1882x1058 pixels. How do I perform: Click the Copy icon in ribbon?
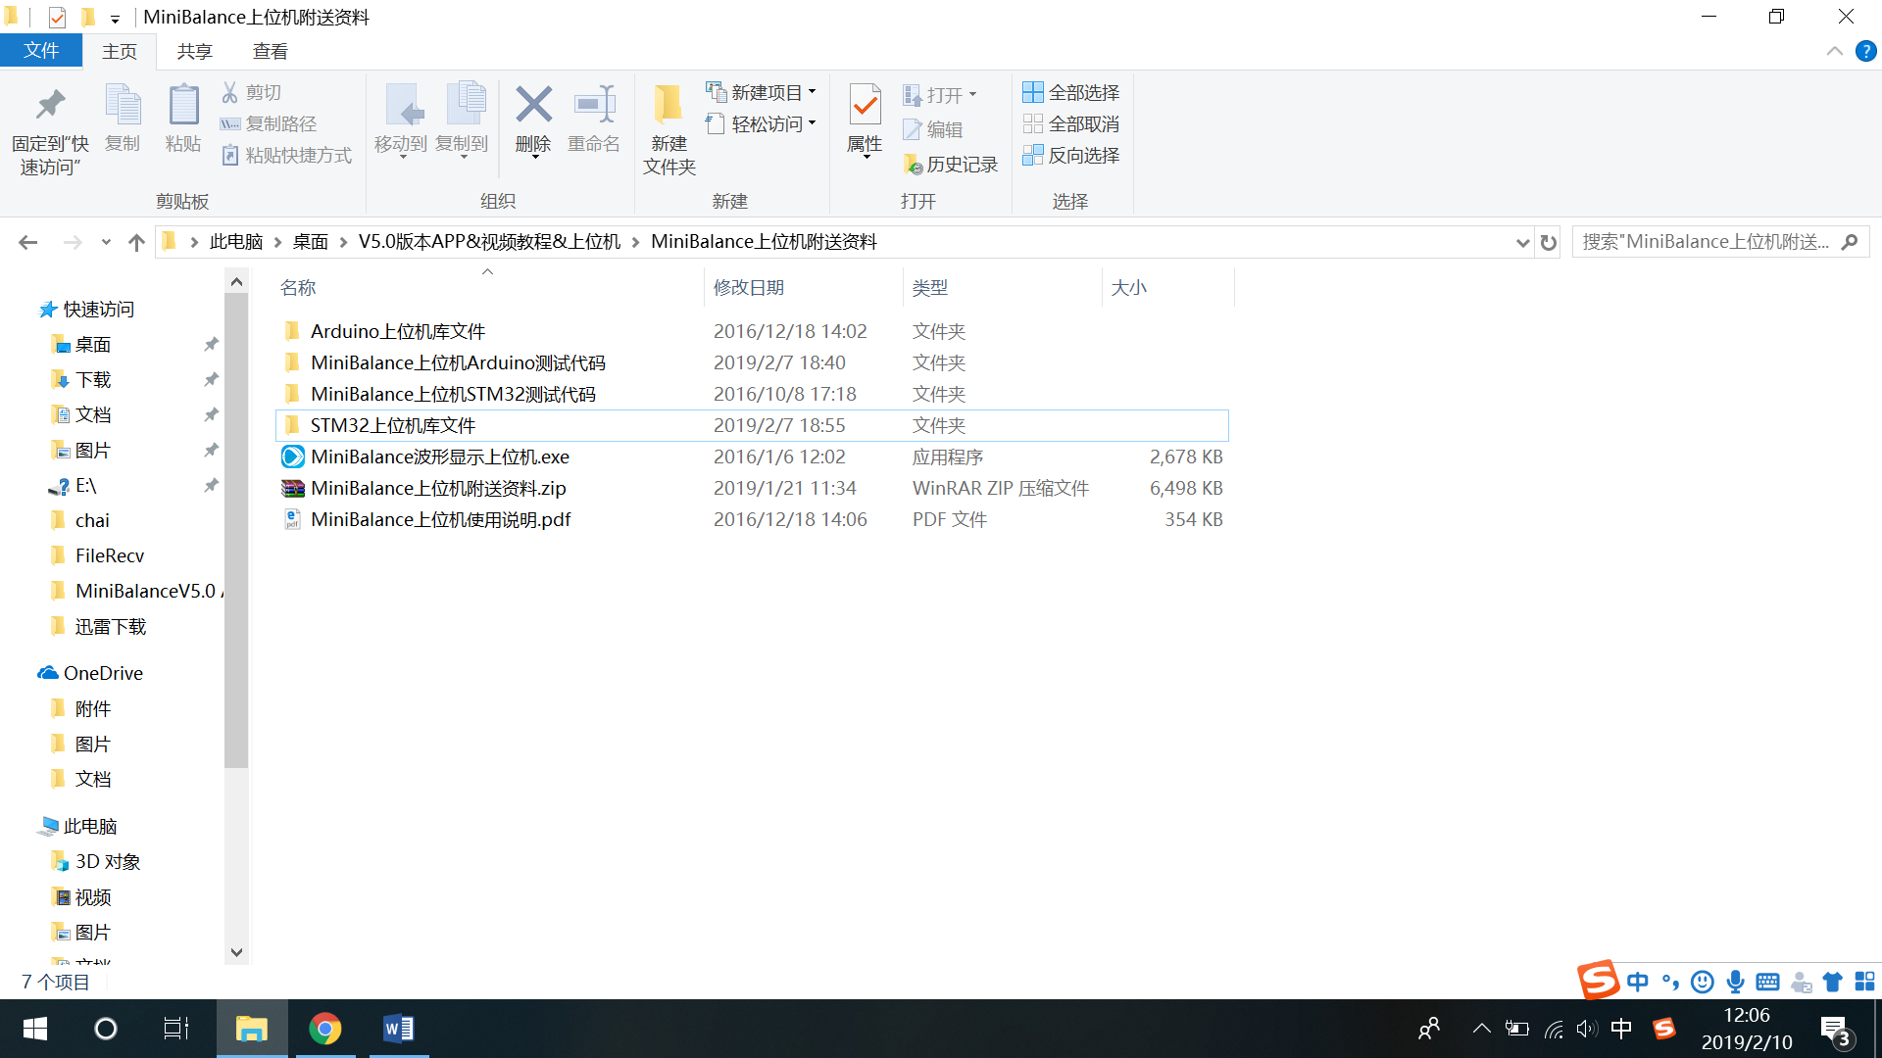(123, 106)
